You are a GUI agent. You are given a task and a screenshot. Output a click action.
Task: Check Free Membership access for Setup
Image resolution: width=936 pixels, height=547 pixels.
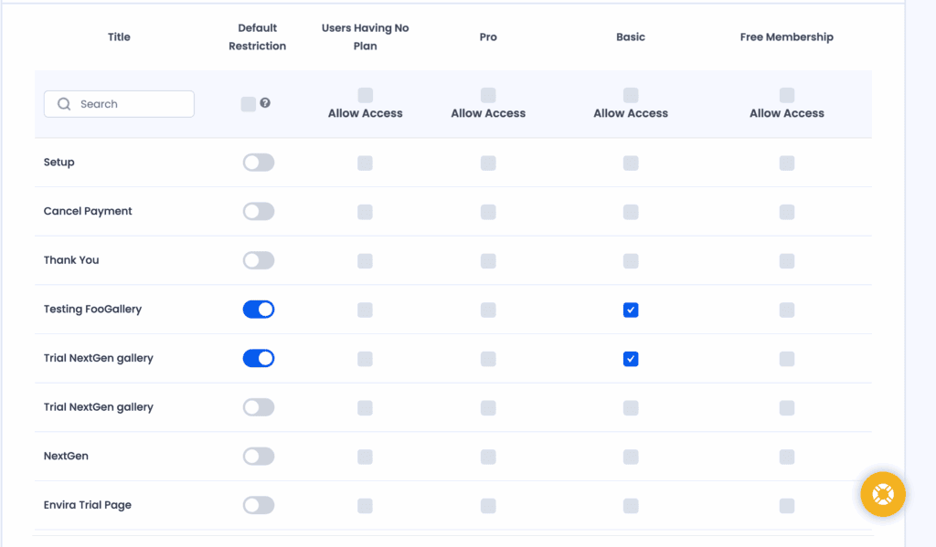[x=787, y=163]
